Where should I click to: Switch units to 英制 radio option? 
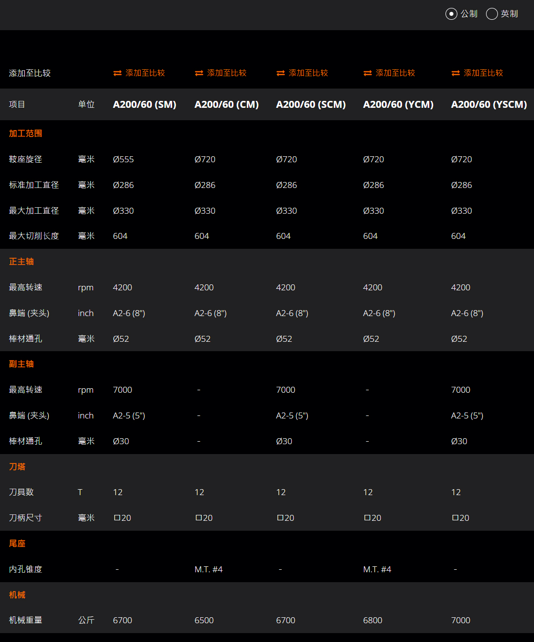(x=491, y=14)
